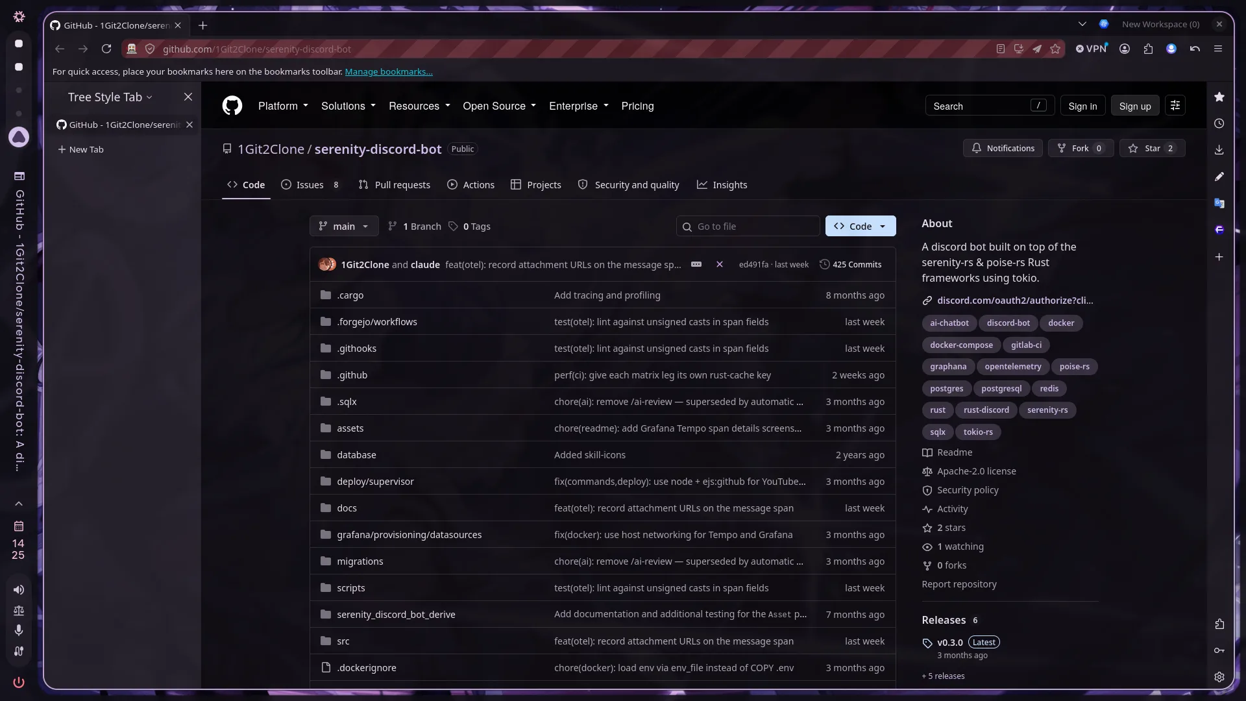Dismiss the commit status X icon
The image size is (1246, 701).
pyautogui.click(x=720, y=264)
